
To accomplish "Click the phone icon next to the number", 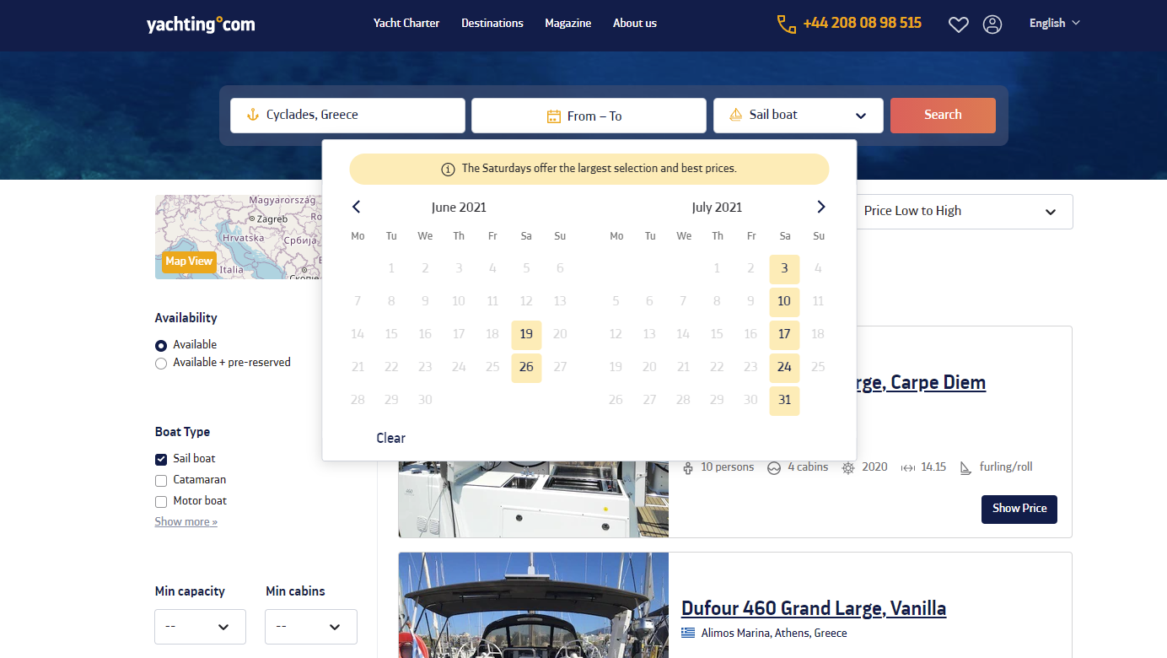I will [x=786, y=24].
